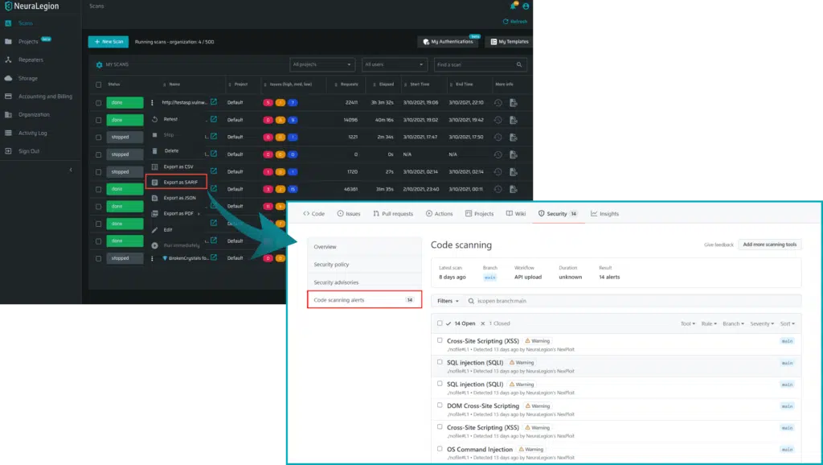The height and width of the screenshot is (465, 823).
Task: Click the Give feedback link
Action: pyautogui.click(x=719, y=245)
